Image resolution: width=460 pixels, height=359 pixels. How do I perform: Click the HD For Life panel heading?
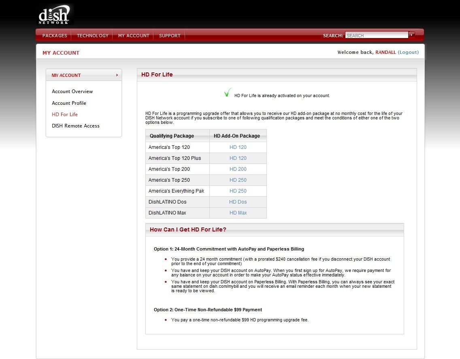pyautogui.click(x=157, y=74)
